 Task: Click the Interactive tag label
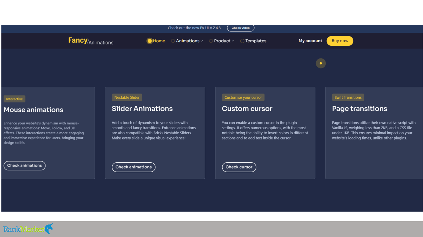(15, 99)
